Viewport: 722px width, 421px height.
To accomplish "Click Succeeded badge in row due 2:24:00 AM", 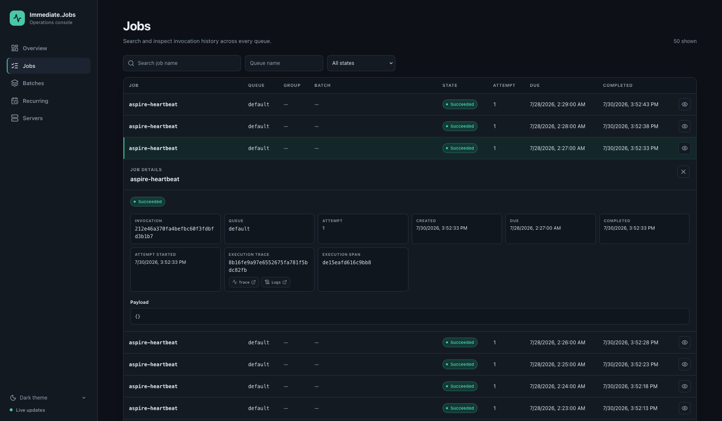I will tap(460, 386).
